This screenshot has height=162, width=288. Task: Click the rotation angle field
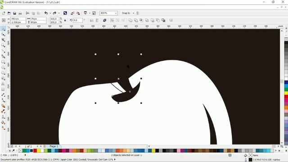[x=78, y=20]
